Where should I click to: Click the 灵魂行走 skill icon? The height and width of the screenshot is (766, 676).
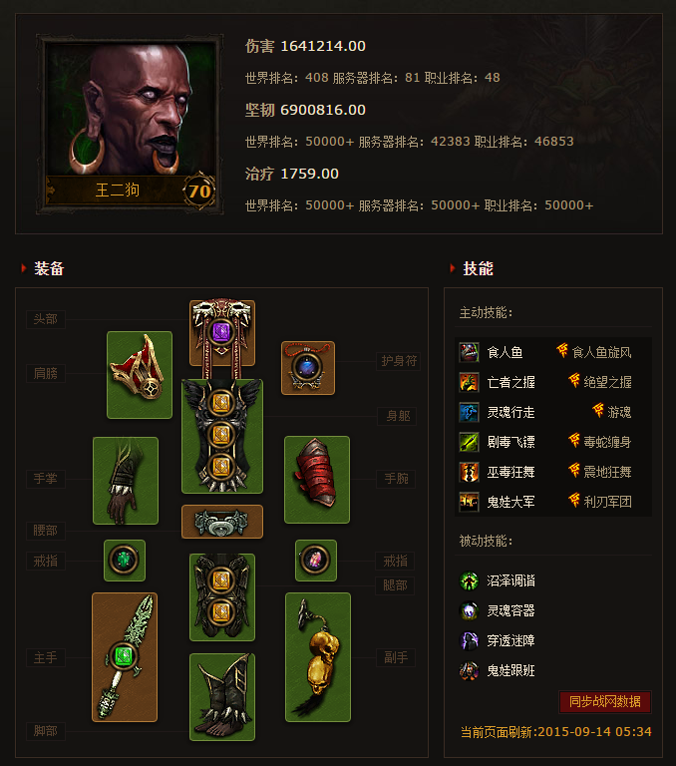tap(469, 412)
